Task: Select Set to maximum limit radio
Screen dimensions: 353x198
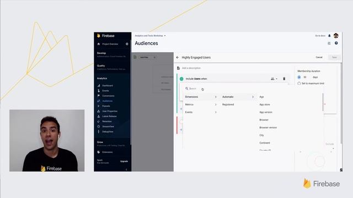Action: click(x=299, y=83)
